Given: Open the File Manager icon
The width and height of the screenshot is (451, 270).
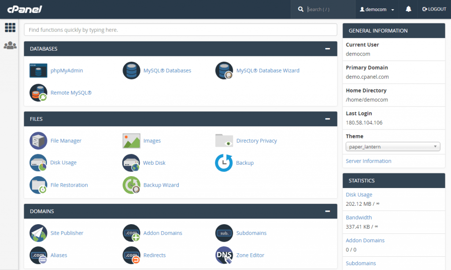Looking at the screenshot, I should [x=38, y=141].
